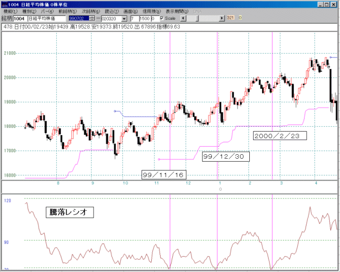340x272 pixels.
Task: Click the 2000/2/23 date label on chart
Action: click(280, 135)
